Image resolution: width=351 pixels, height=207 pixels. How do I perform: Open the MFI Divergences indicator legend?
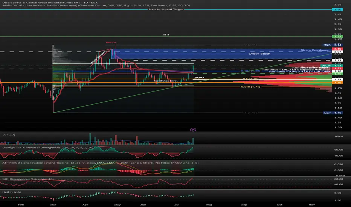[x=28, y=179]
